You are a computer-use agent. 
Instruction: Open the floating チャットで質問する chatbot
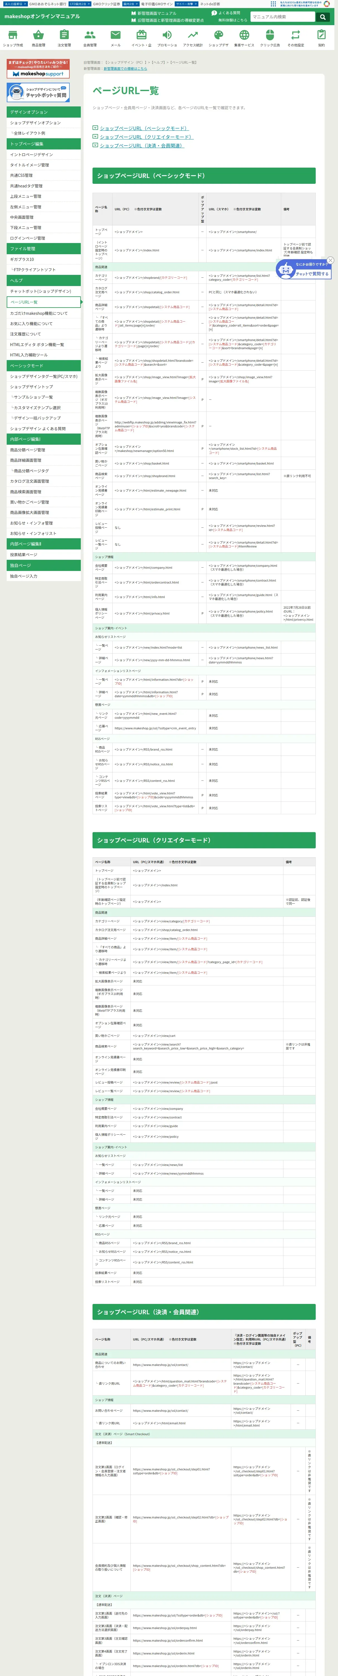304,269
